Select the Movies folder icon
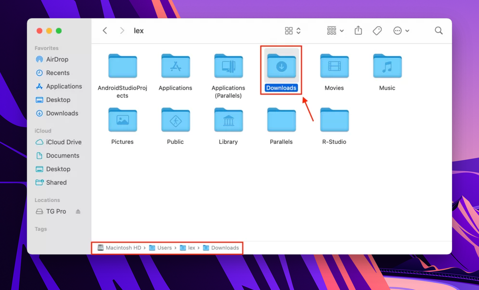 tap(334, 65)
